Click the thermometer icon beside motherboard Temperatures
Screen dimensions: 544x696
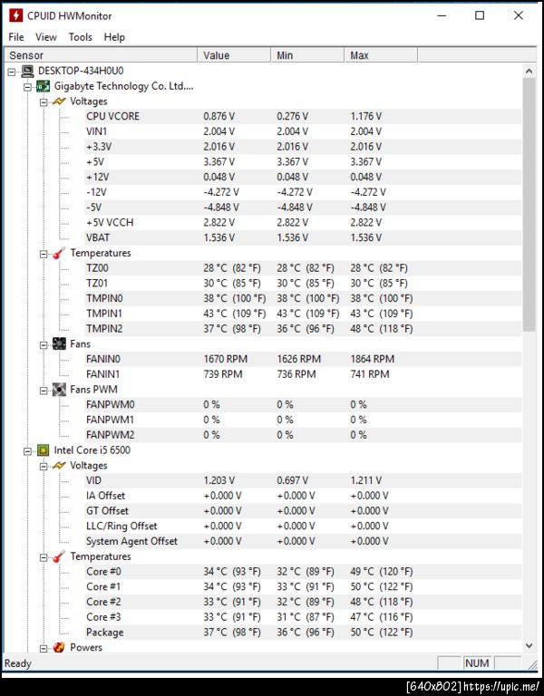click(59, 253)
